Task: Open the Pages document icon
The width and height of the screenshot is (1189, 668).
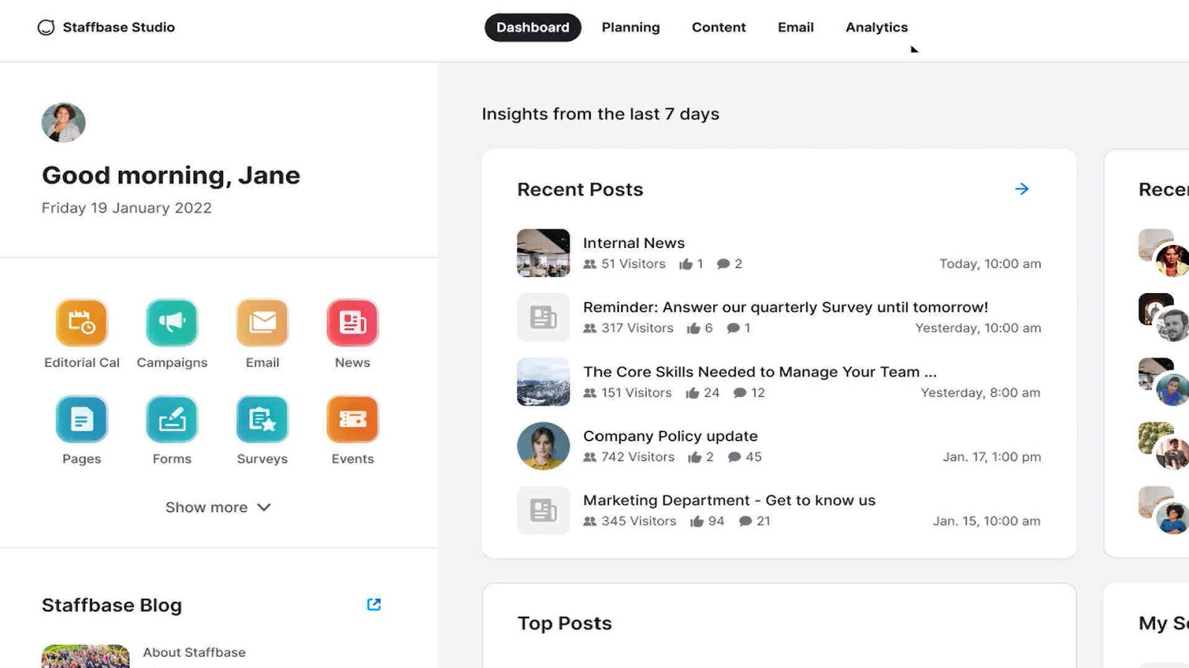Action: pos(81,419)
